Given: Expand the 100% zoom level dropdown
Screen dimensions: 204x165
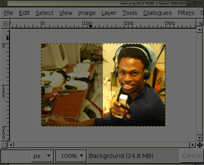Looking at the screenshot, I should (71, 156).
